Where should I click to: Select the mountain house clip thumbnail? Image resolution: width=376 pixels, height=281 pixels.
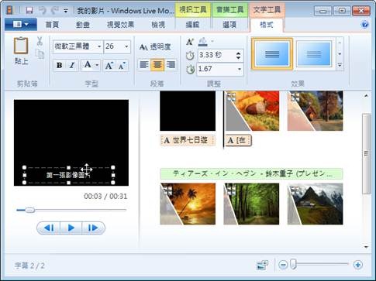point(315,204)
